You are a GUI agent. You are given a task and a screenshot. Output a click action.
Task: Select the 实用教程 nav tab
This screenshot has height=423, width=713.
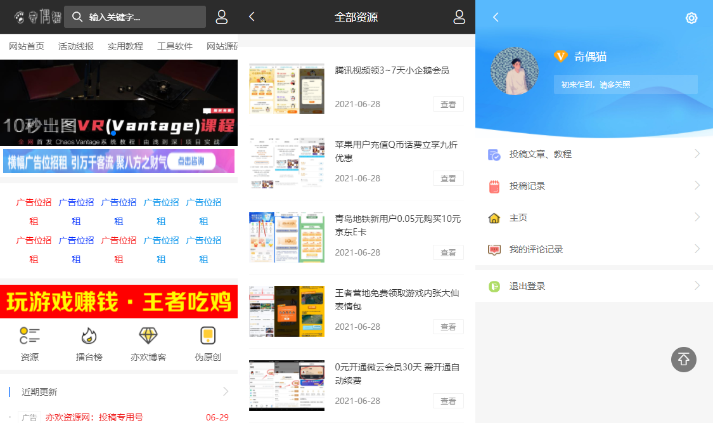(125, 46)
